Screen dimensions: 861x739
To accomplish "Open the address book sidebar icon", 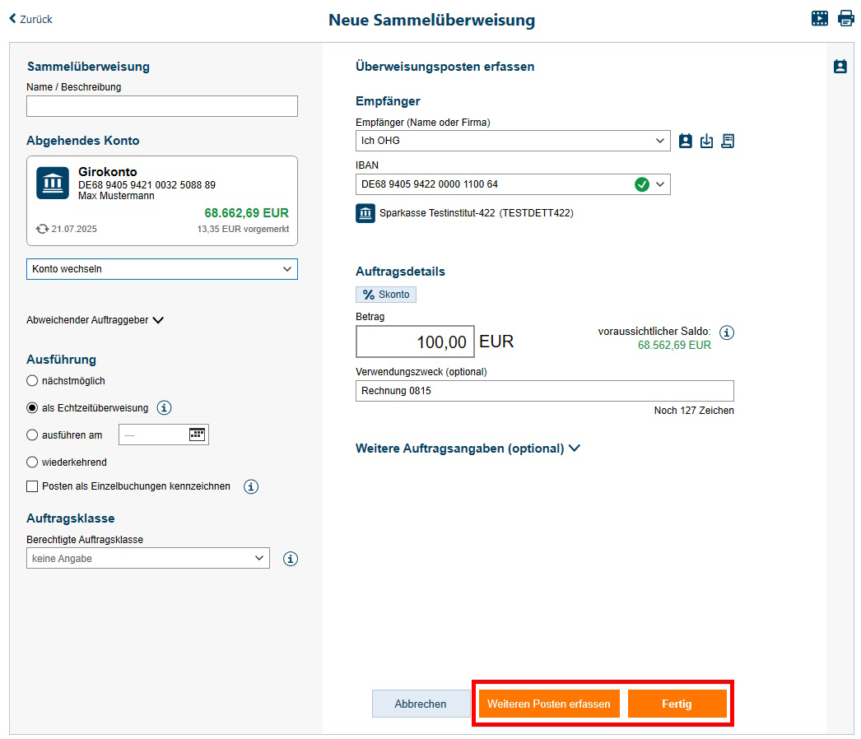I will pyautogui.click(x=840, y=67).
